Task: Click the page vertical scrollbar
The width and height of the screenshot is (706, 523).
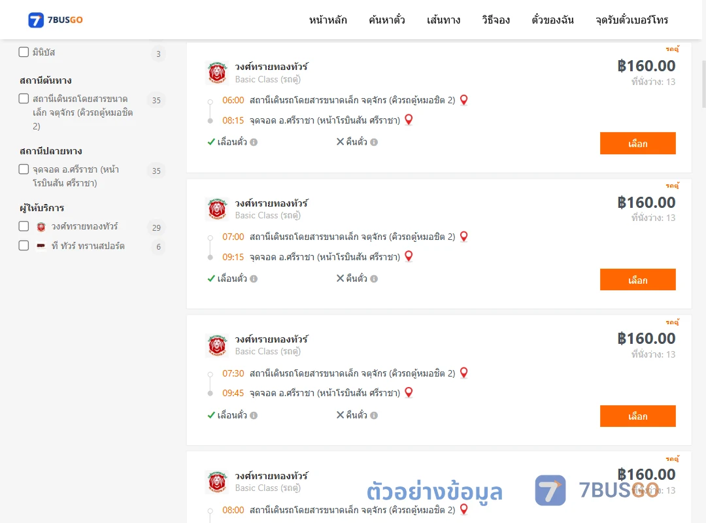Action: click(x=703, y=84)
